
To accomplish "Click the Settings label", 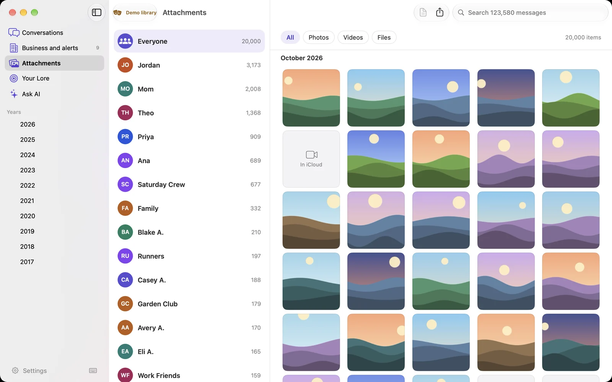I will pyautogui.click(x=35, y=371).
